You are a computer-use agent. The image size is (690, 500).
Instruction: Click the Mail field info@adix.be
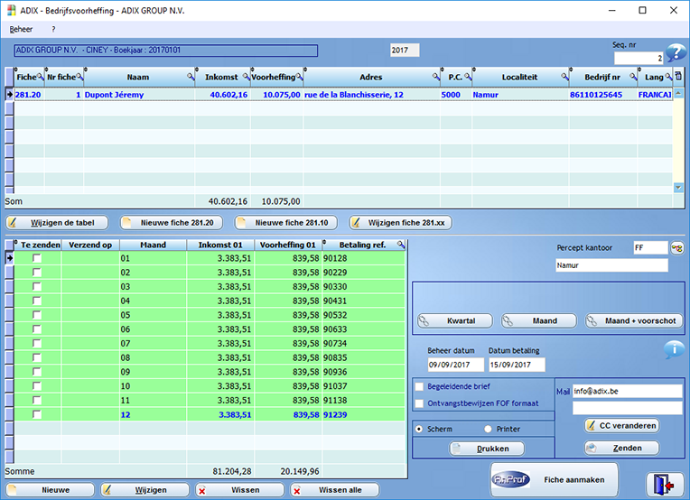(627, 391)
